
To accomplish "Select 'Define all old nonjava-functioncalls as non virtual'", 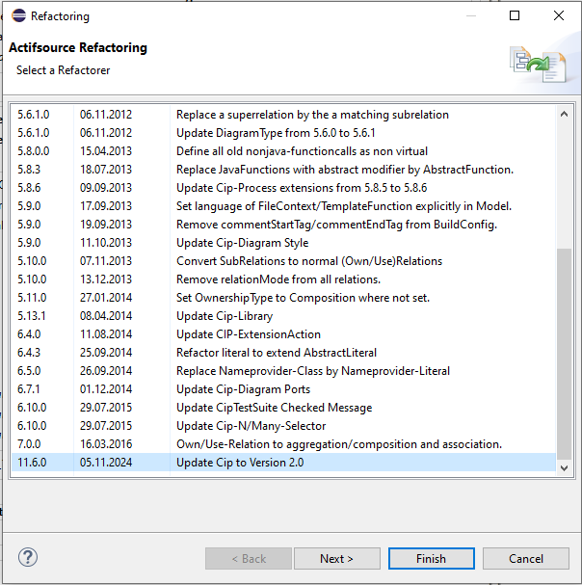I will (302, 151).
